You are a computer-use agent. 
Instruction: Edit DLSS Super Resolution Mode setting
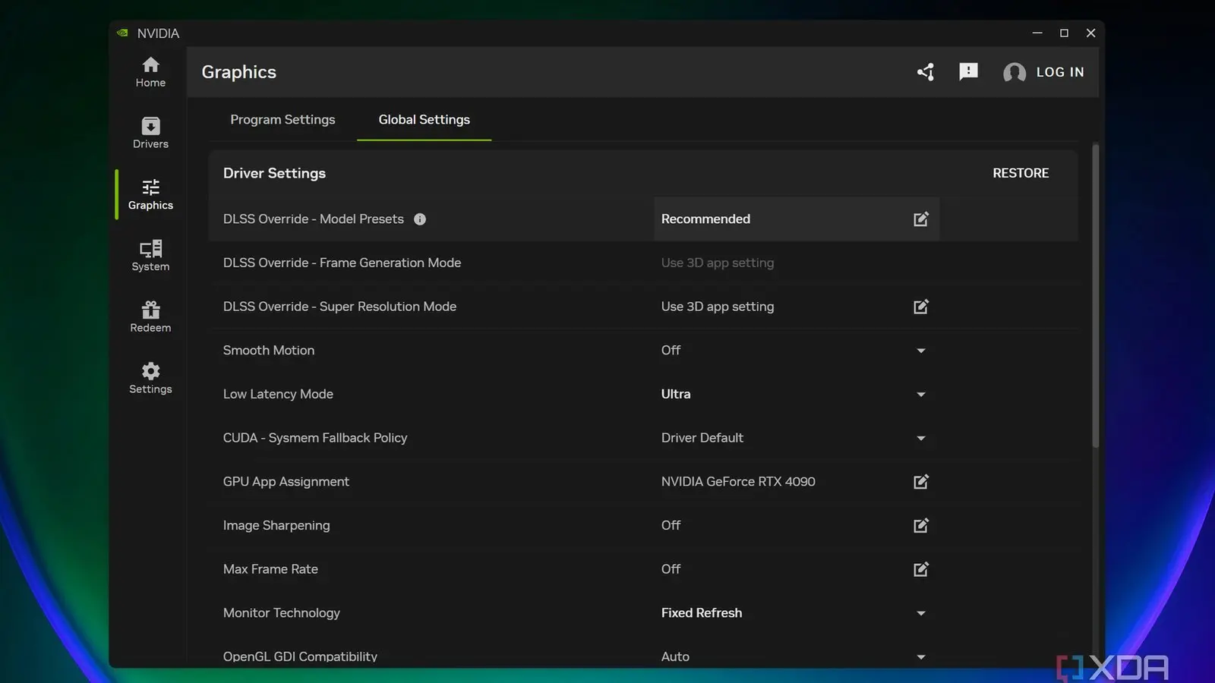click(921, 307)
